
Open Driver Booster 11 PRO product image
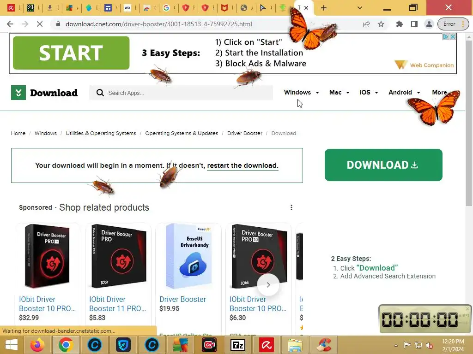(118, 256)
